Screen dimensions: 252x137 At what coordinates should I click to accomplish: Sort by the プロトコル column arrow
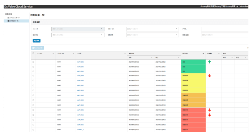coord(73,53)
